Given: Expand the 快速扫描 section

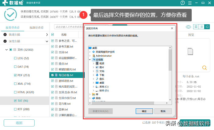Looking at the screenshot, I should [47, 35].
